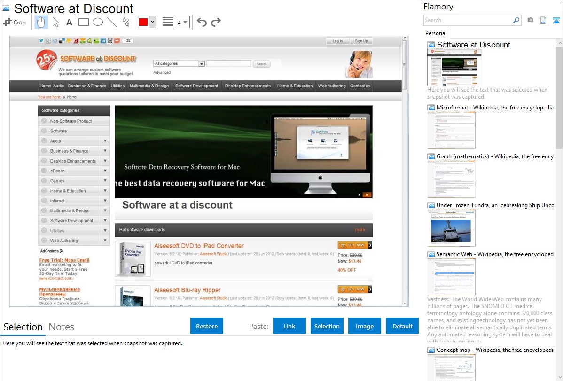Click the Restore button
The width and height of the screenshot is (563, 381).
click(207, 326)
